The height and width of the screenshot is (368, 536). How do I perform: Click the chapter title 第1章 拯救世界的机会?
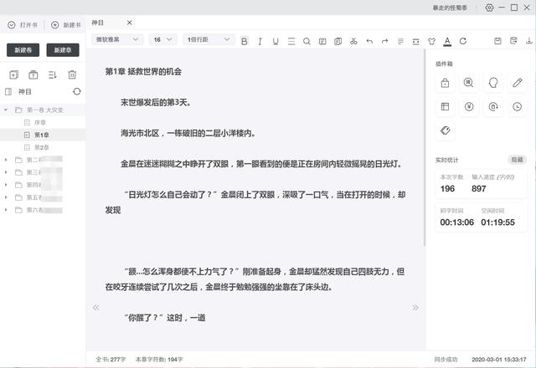[143, 72]
